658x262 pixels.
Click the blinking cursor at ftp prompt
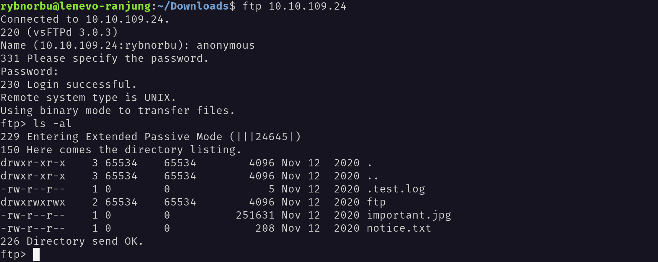(36, 254)
